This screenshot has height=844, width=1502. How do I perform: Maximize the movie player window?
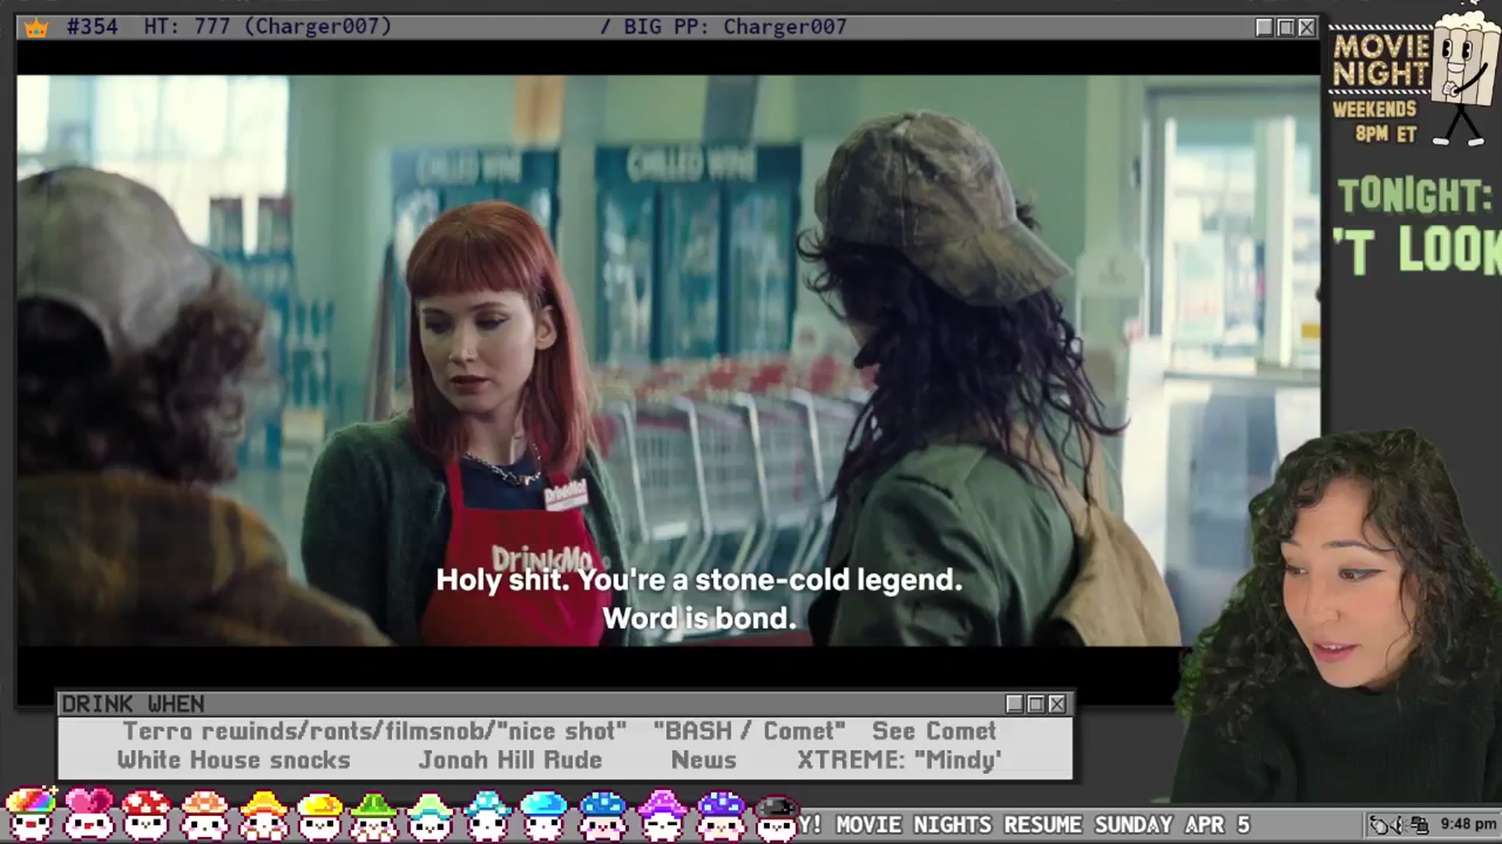[1285, 27]
